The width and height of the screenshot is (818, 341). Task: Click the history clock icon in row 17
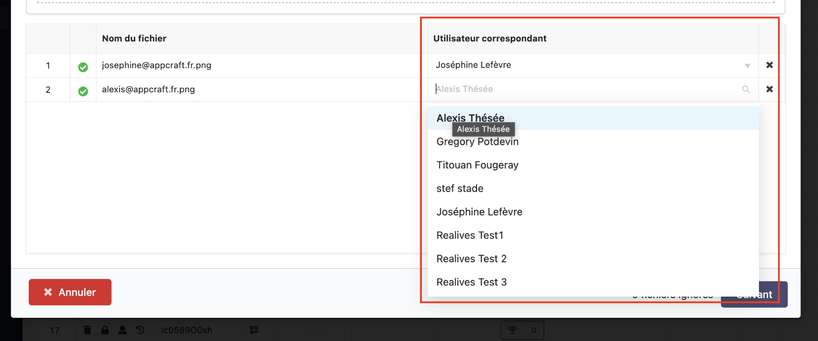[x=140, y=330]
